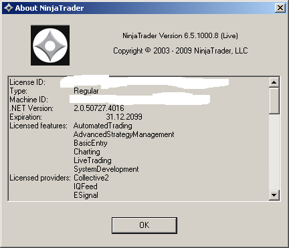
Task: Click the NinjaTrader Version 6.5.1000.8 text
Action: coord(180,35)
